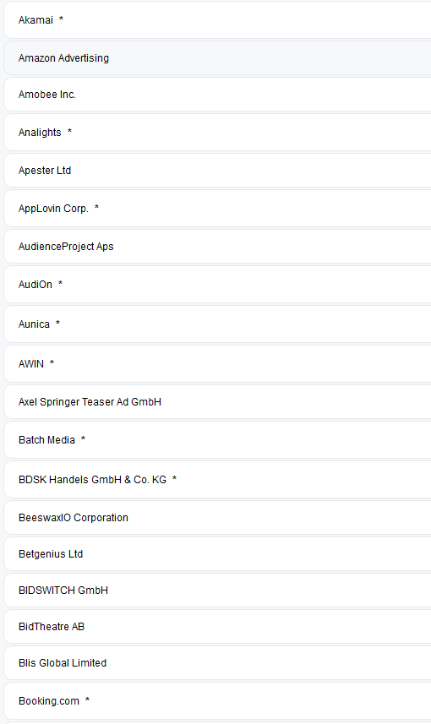This screenshot has width=431, height=724.
Task: Click the asterisk next to Akamai
Action: click(61, 19)
